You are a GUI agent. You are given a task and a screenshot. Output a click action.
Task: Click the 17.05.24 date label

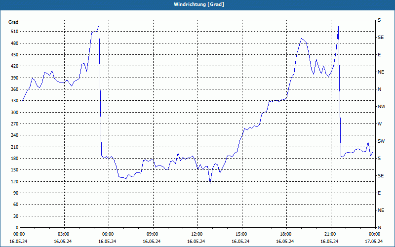coord(374,241)
